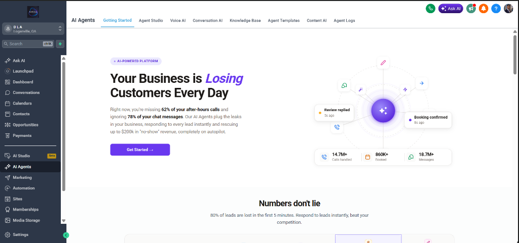
Task: Open the Agent Templates tab
Action: click(284, 20)
